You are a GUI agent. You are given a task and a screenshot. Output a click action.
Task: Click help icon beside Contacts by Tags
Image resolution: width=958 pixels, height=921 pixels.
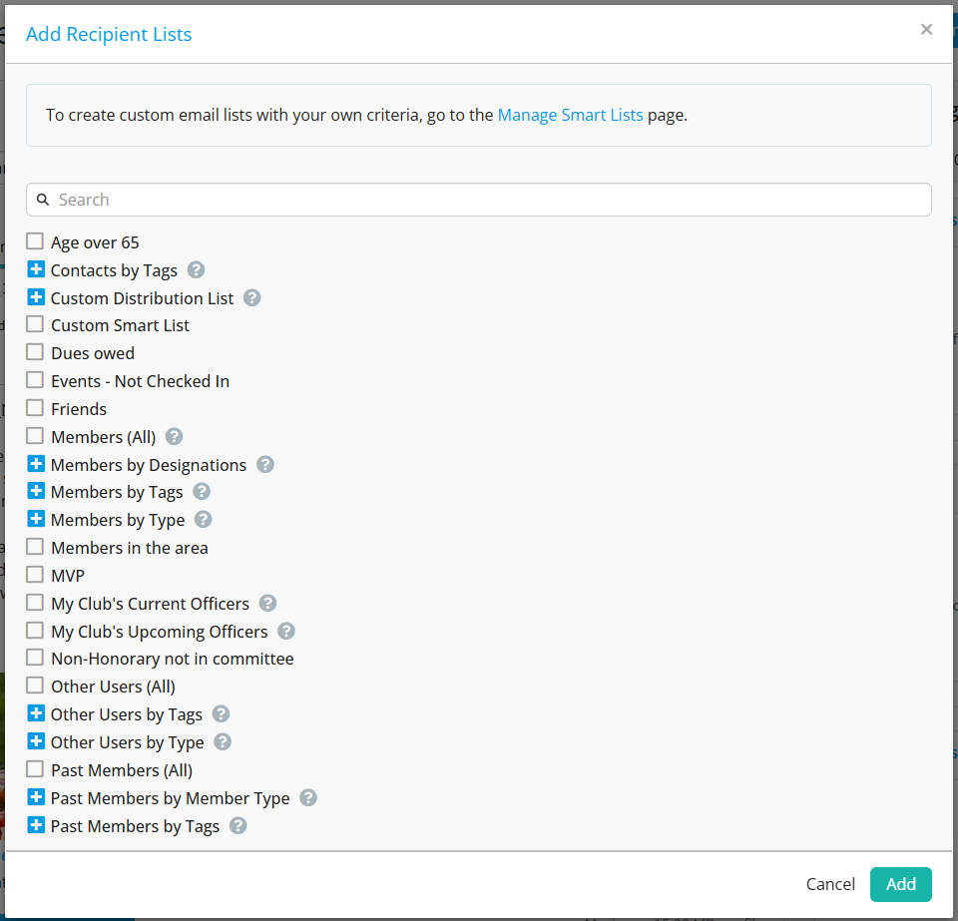point(196,270)
